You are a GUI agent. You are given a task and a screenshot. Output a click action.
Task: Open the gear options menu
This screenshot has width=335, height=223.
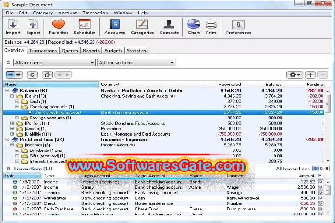pyautogui.click(x=295, y=75)
